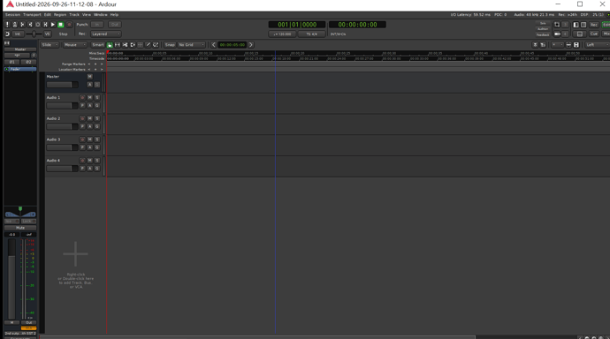Click the auto-return loop icon
Screen dimensions: 610x339
tap(7, 34)
